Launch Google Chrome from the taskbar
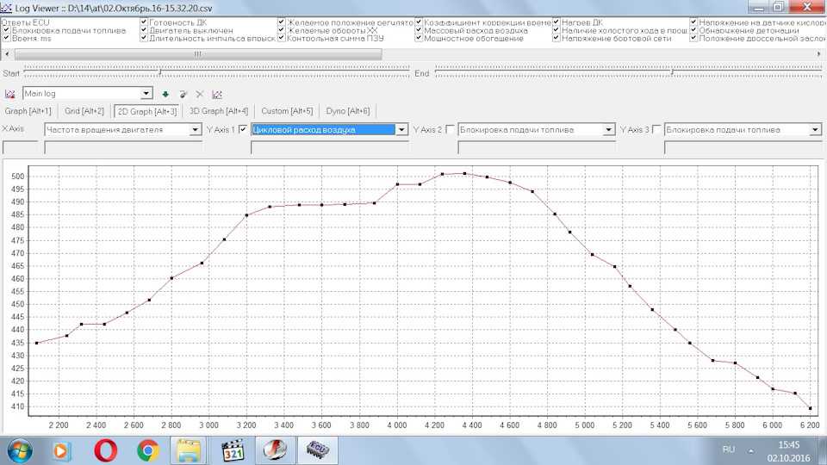This screenshot has height=465, width=827. tap(147, 449)
